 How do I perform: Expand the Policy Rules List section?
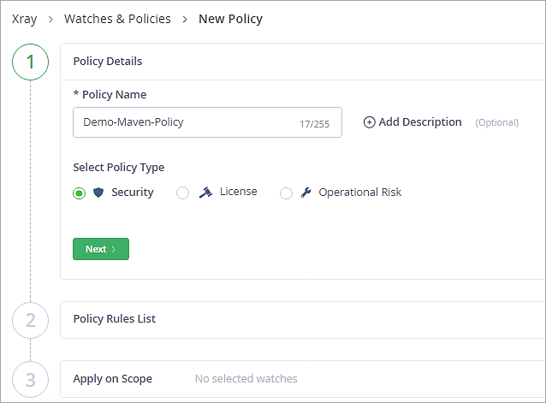(x=115, y=319)
